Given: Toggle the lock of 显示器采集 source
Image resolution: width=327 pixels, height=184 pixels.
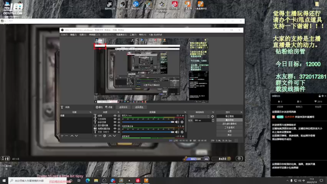Looking at the screenshot, I should pos(119,126).
